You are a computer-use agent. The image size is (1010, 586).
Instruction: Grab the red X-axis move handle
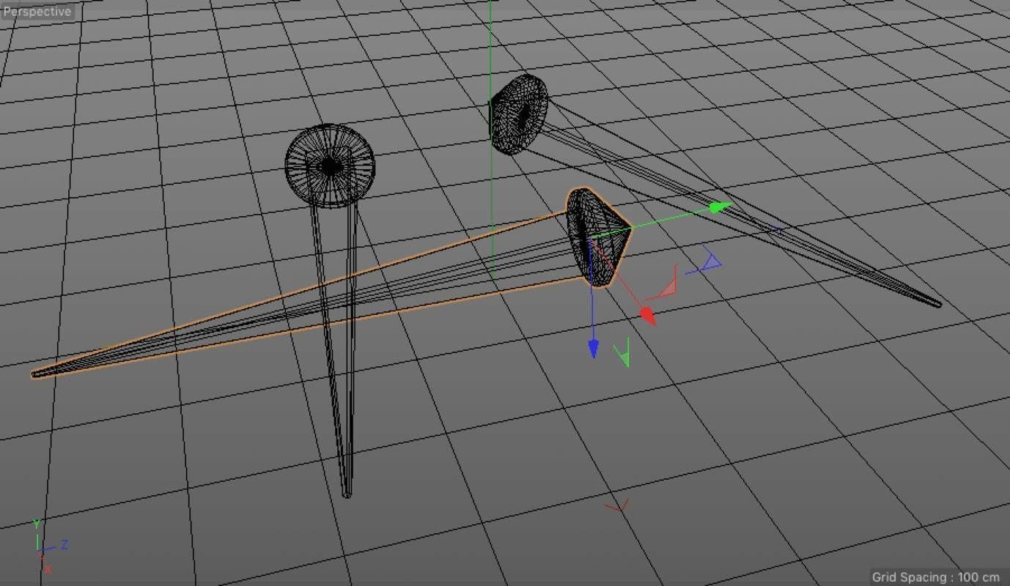(x=648, y=315)
